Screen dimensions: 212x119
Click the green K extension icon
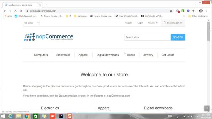tap(183, 11)
